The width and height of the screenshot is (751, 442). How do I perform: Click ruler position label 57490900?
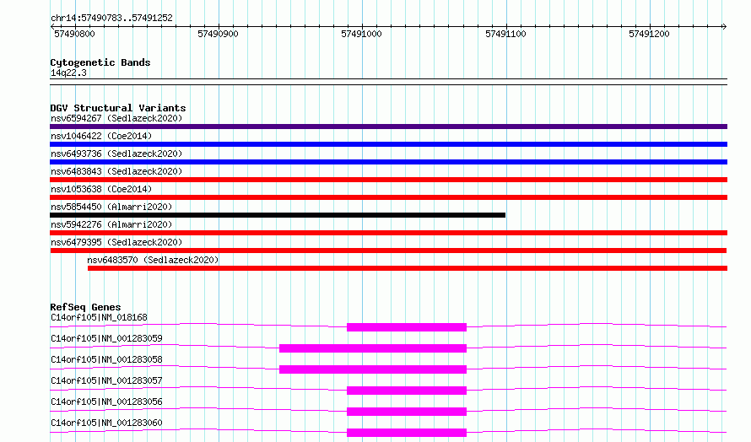point(218,34)
